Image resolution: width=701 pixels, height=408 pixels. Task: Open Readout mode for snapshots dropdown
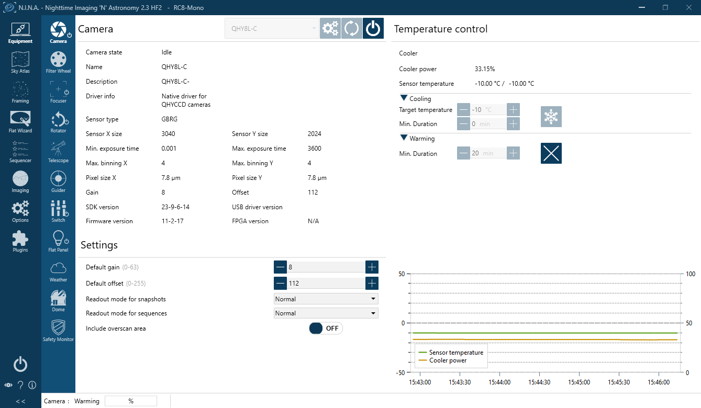(x=326, y=299)
